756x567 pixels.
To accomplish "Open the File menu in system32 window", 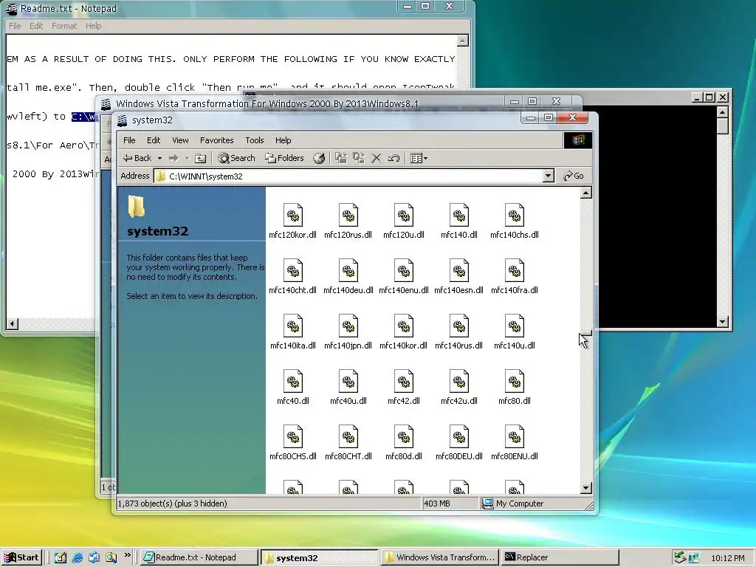I will pos(129,140).
